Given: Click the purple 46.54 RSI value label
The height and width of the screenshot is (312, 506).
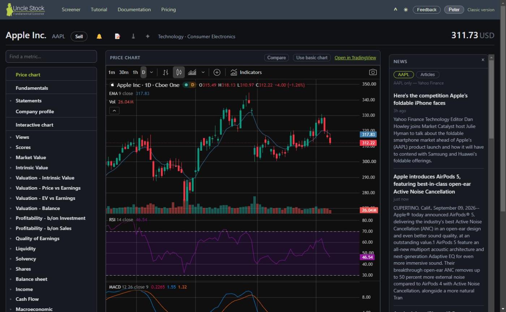Looking at the screenshot, I should click(x=367, y=257).
